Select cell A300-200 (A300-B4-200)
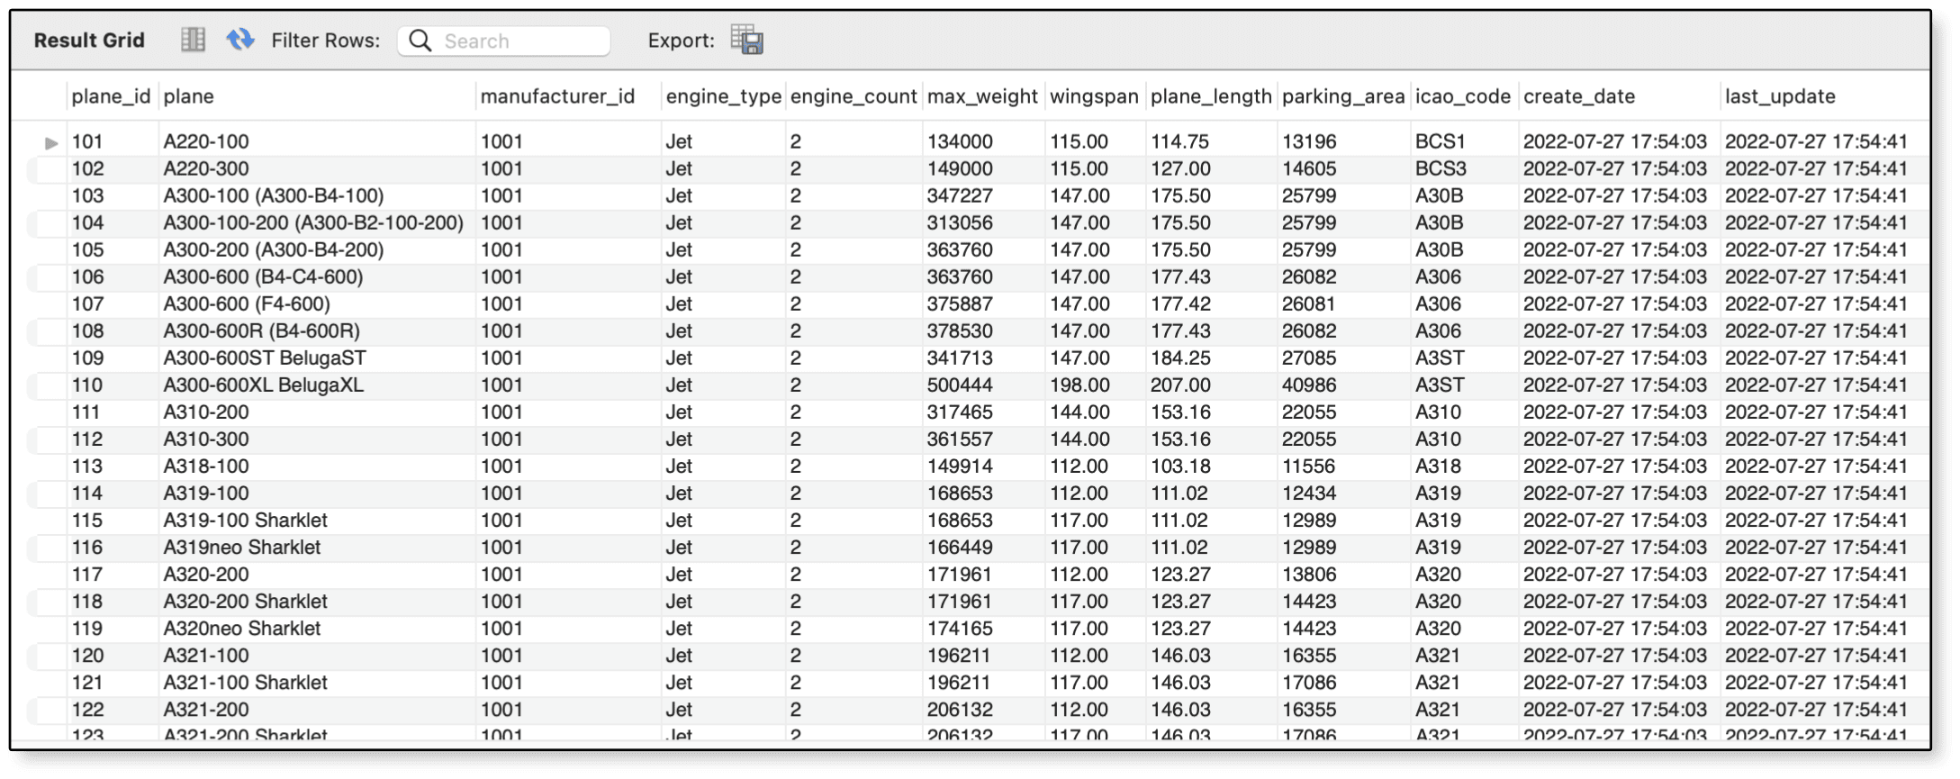The width and height of the screenshot is (1960, 779). [x=274, y=249]
